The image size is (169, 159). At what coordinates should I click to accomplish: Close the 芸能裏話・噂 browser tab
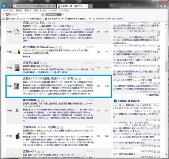[86, 6]
